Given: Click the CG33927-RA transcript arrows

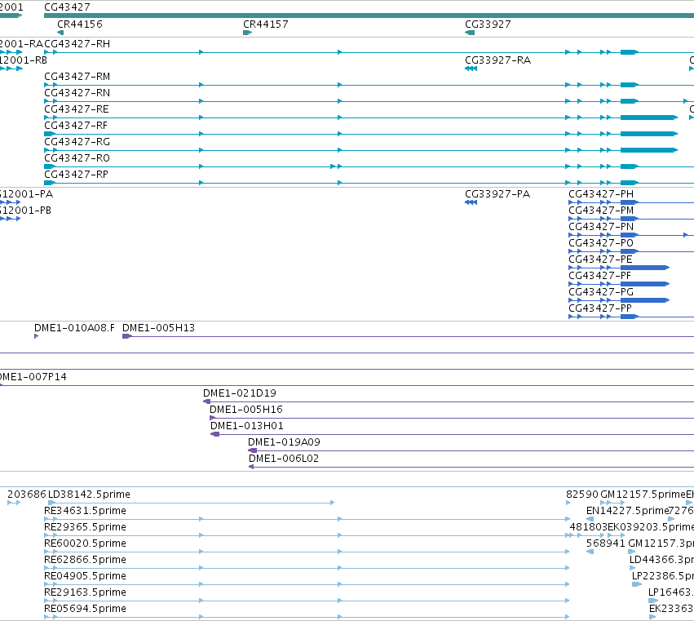Looking at the screenshot, I should click(x=471, y=69).
